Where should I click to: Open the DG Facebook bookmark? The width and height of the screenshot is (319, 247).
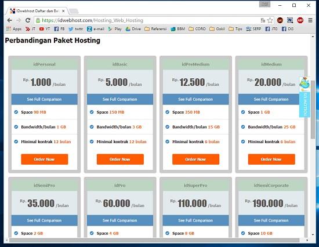pyautogui.click(x=288, y=29)
